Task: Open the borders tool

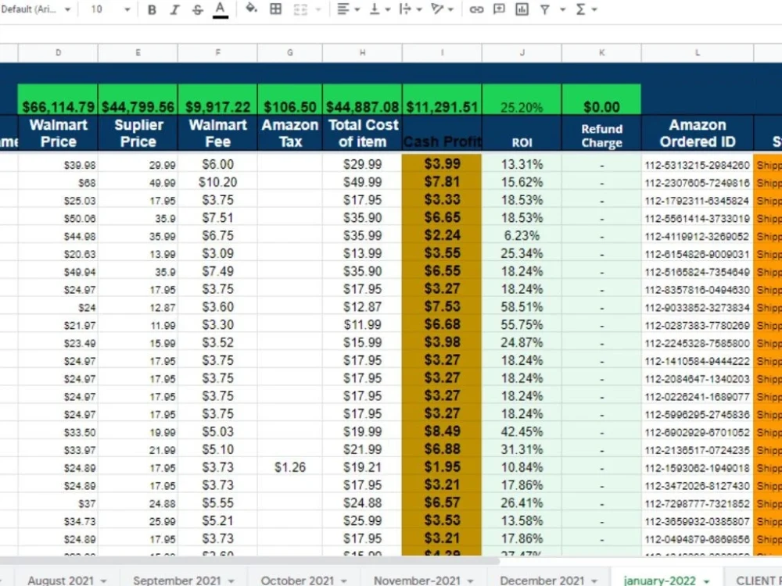Action: (275, 9)
